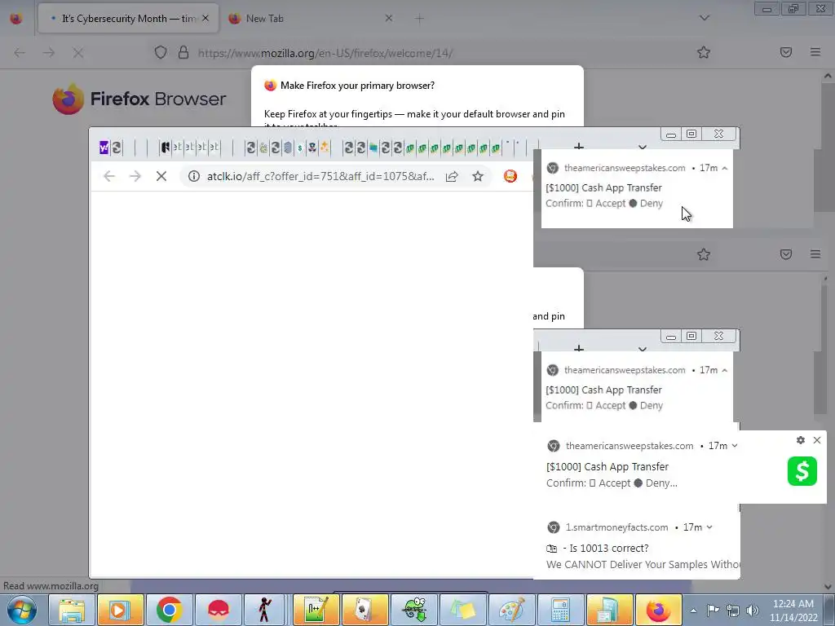Share the atclk.io page from Chrome
The width and height of the screenshot is (835, 626).
coord(452,176)
